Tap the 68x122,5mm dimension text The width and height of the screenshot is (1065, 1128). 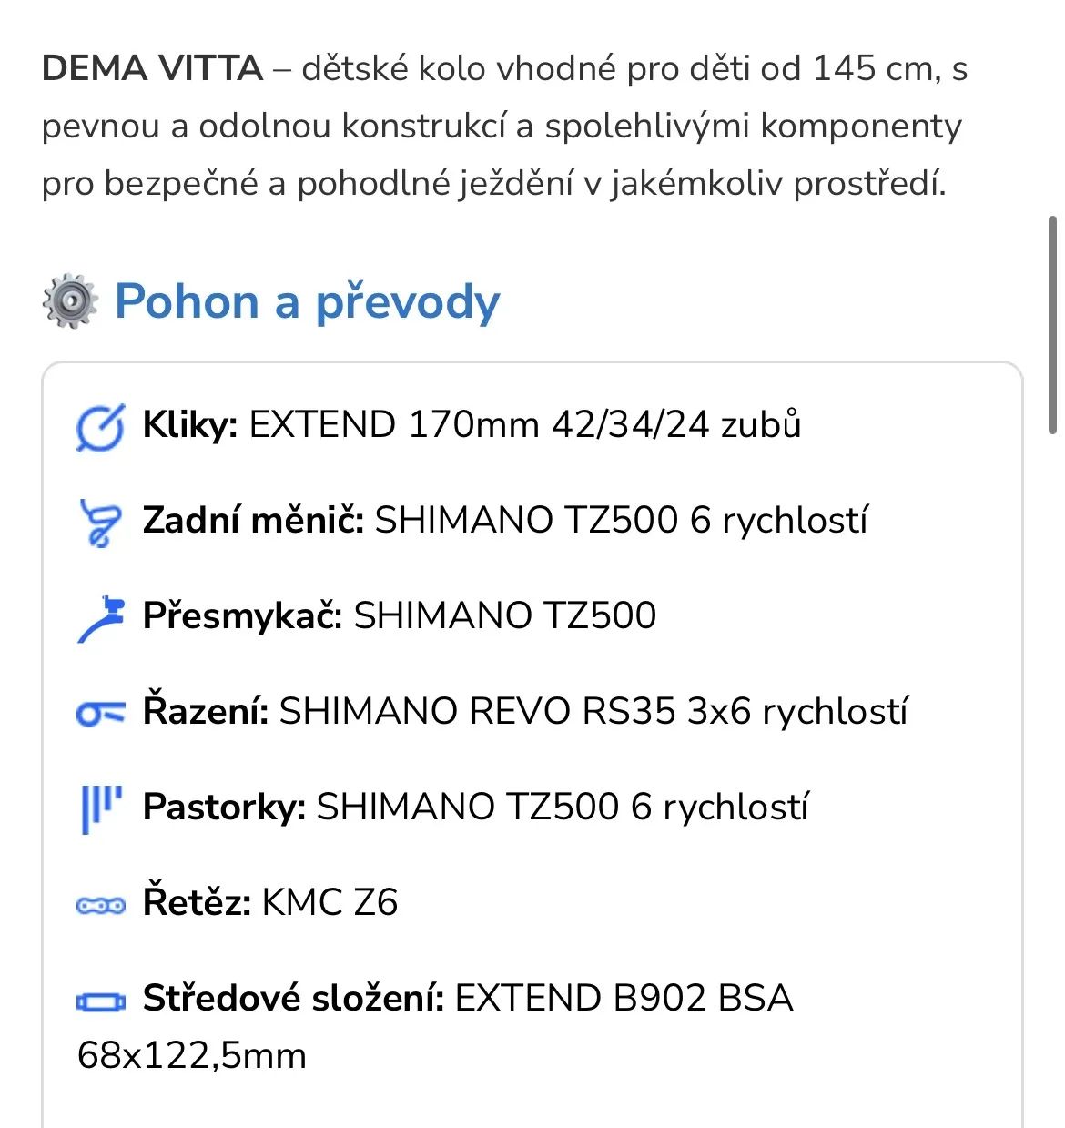tap(192, 1056)
